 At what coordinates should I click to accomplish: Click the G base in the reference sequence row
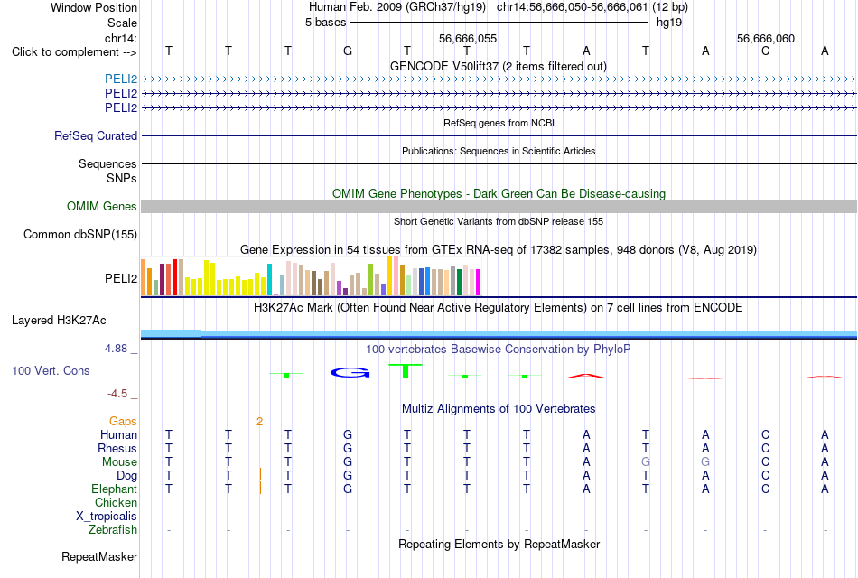coord(348,51)
